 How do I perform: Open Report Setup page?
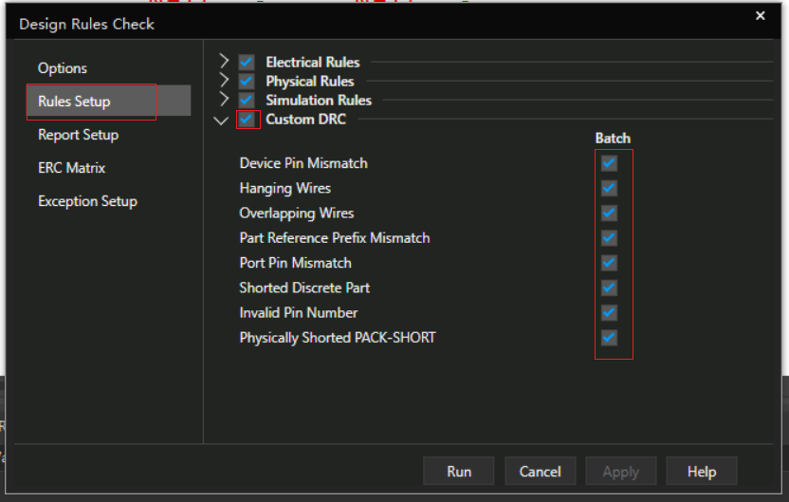78,135
